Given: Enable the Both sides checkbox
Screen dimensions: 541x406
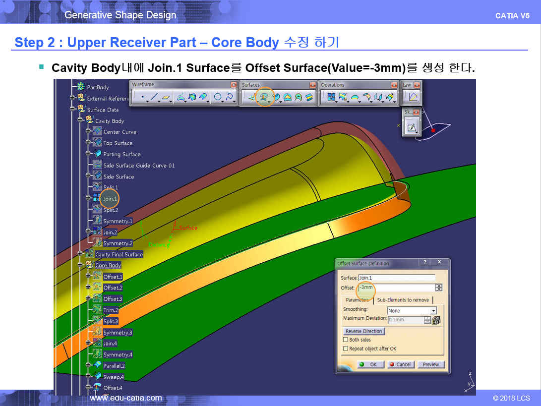Looking at the screenshot, I should [346, 340].
